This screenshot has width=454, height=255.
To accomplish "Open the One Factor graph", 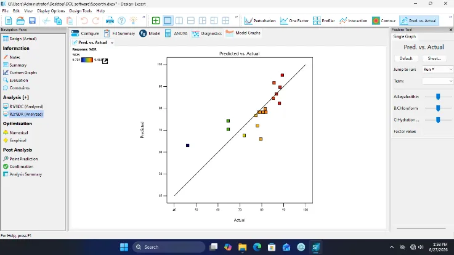I will coord(294,20).
